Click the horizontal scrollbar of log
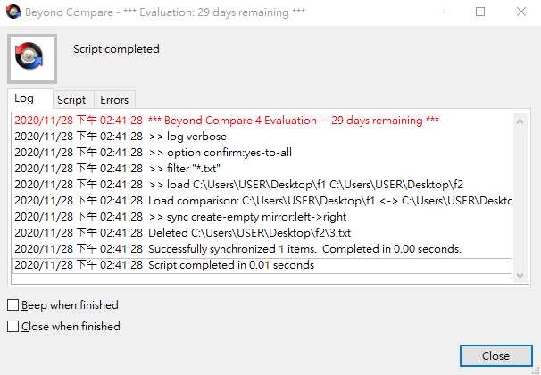This screenshot has height=375, width=541. tap(268, 281)
